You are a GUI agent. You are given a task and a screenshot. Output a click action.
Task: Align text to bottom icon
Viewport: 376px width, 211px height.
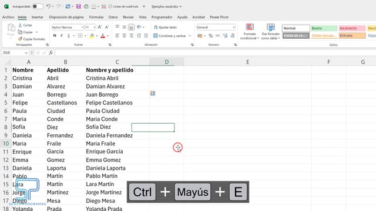131,27
